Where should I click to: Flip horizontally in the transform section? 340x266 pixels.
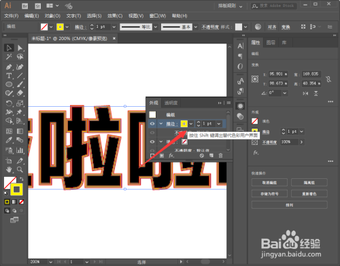(x=305, y=93)
